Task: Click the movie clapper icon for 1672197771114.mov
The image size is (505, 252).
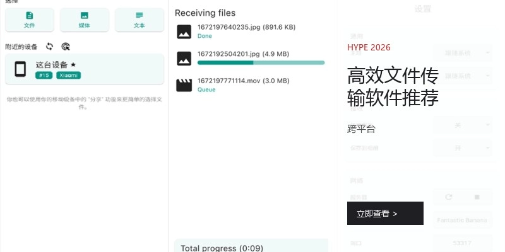Action: [x=184, y=85]
